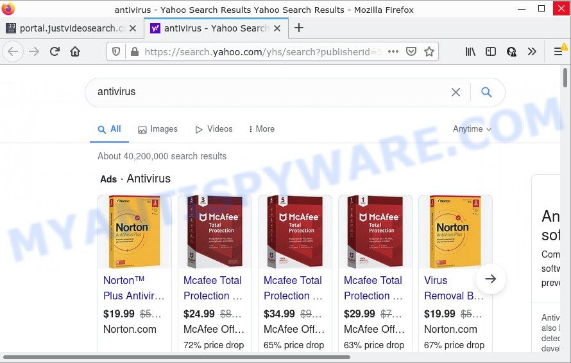Screen dimensions: 571x363
Task: Open the extension icon with warning badge
Action: coord(511,52)
